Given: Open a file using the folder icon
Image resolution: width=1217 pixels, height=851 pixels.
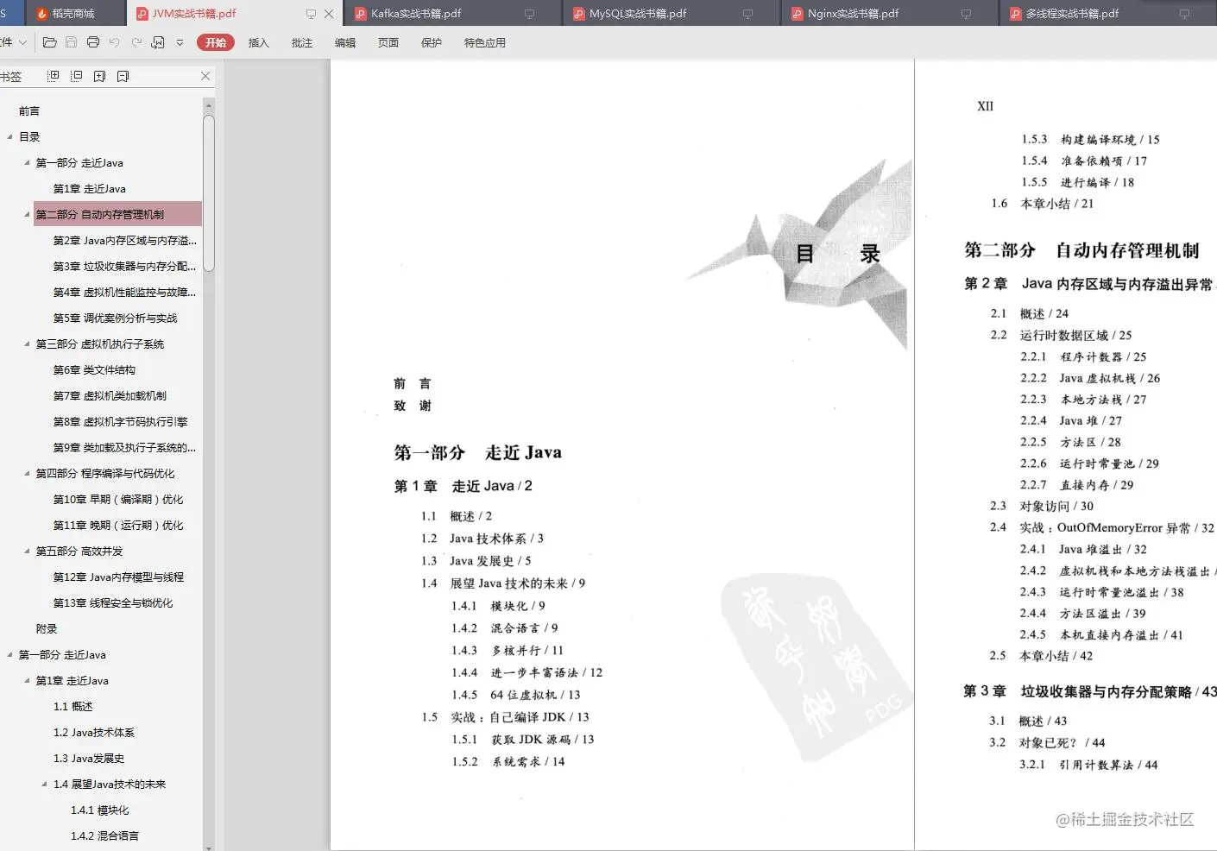Looking at the screenshot, I should click(x=50, y=42).
